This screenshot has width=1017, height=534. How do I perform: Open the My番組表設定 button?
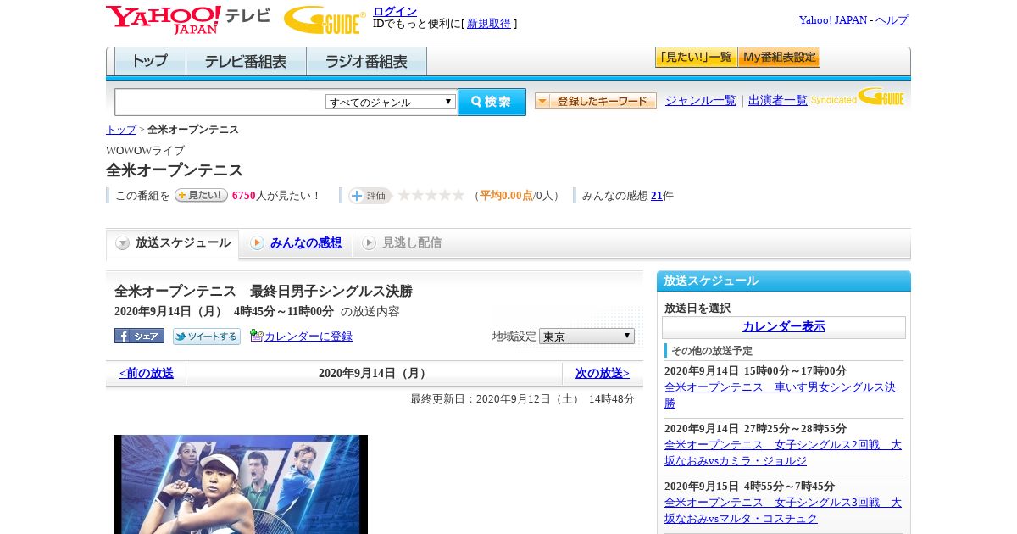click(779, 58)
